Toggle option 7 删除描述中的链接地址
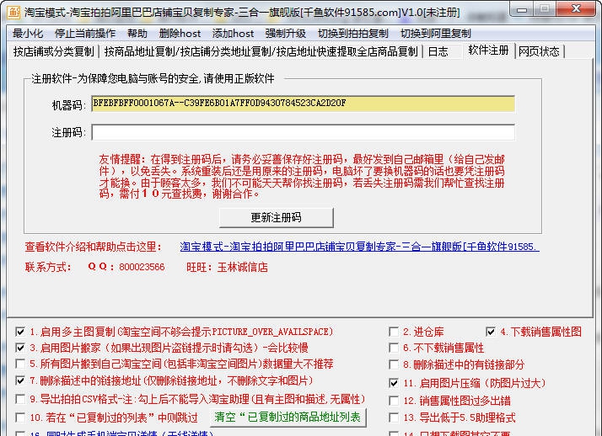Screen dimensions: 602x436 click(20, 380)
